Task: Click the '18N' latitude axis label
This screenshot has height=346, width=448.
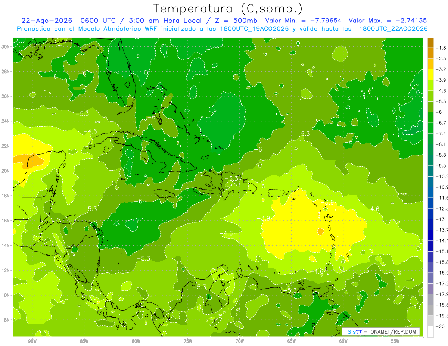Action: [x=6, y=196]
